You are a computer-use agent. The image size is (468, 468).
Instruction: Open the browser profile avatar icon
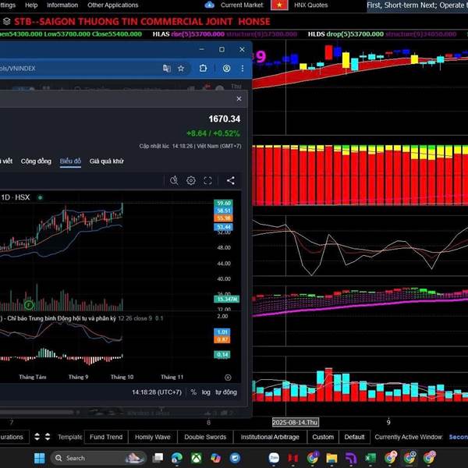(x=226, y=69)
